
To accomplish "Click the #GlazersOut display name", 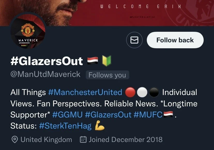I will [x=47, y=61].
